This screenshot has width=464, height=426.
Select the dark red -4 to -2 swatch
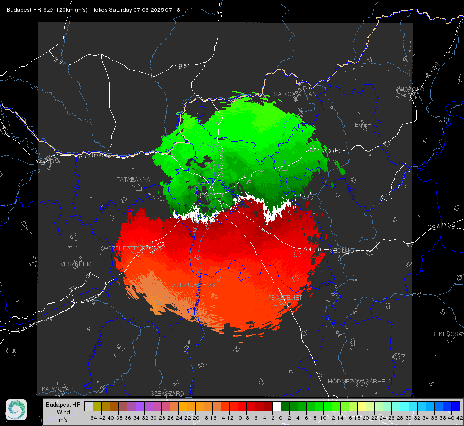coord(268,406)
